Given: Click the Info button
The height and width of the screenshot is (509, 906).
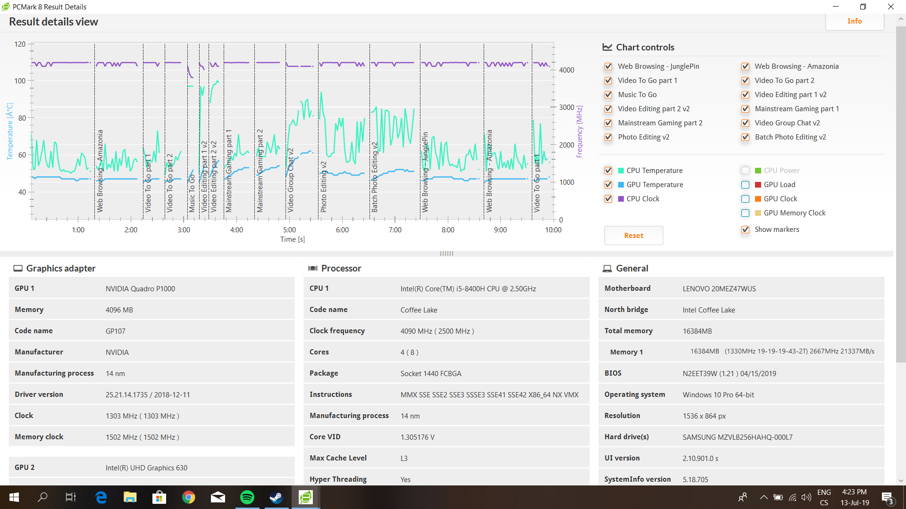Looking at the screenshot, I should coord(854,21).
